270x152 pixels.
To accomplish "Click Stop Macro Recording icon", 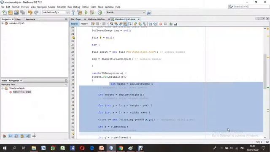I will (165, 24).
